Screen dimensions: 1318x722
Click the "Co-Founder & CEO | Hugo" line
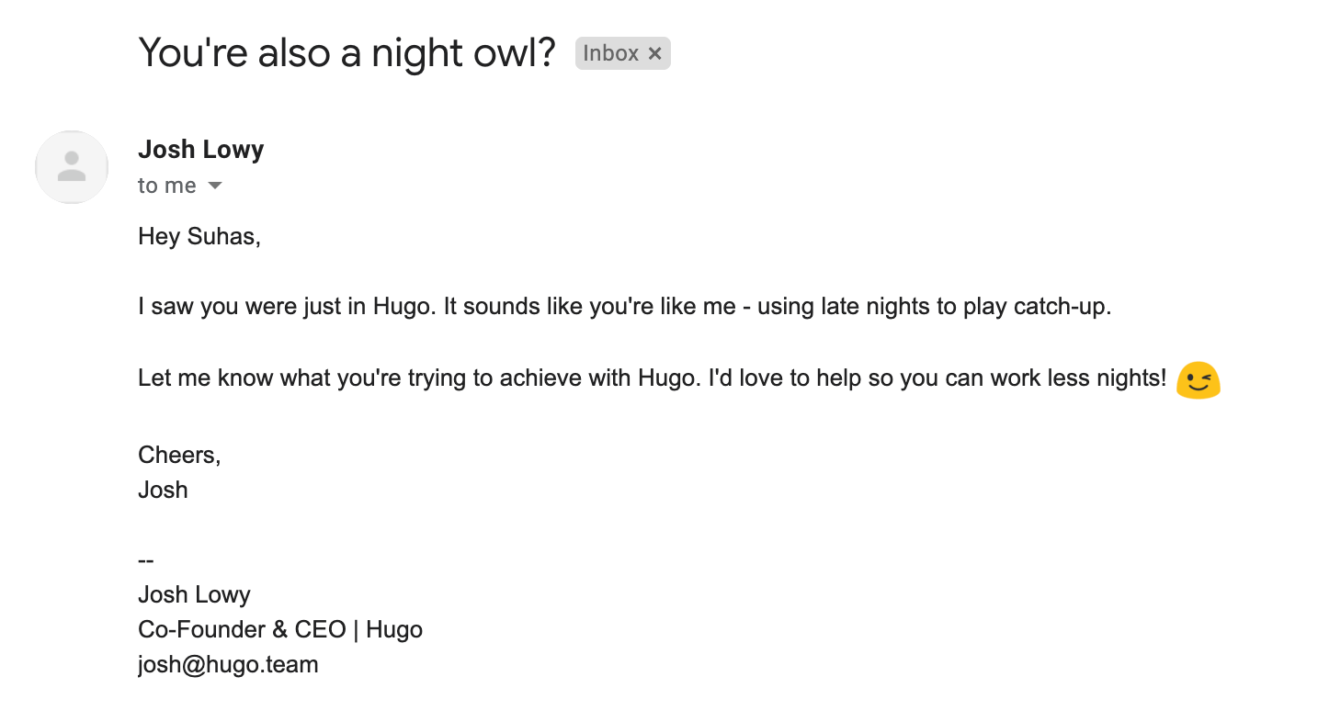280,629
